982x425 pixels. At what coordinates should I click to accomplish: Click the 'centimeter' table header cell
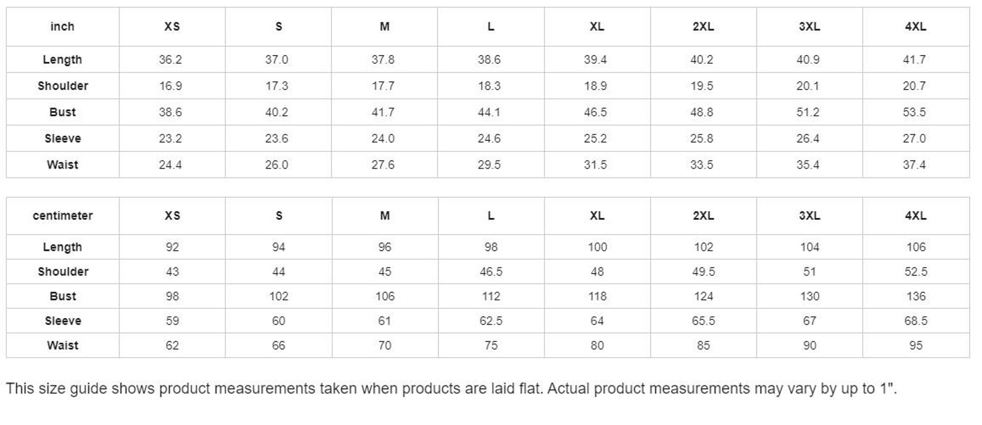tap(62, 216)
